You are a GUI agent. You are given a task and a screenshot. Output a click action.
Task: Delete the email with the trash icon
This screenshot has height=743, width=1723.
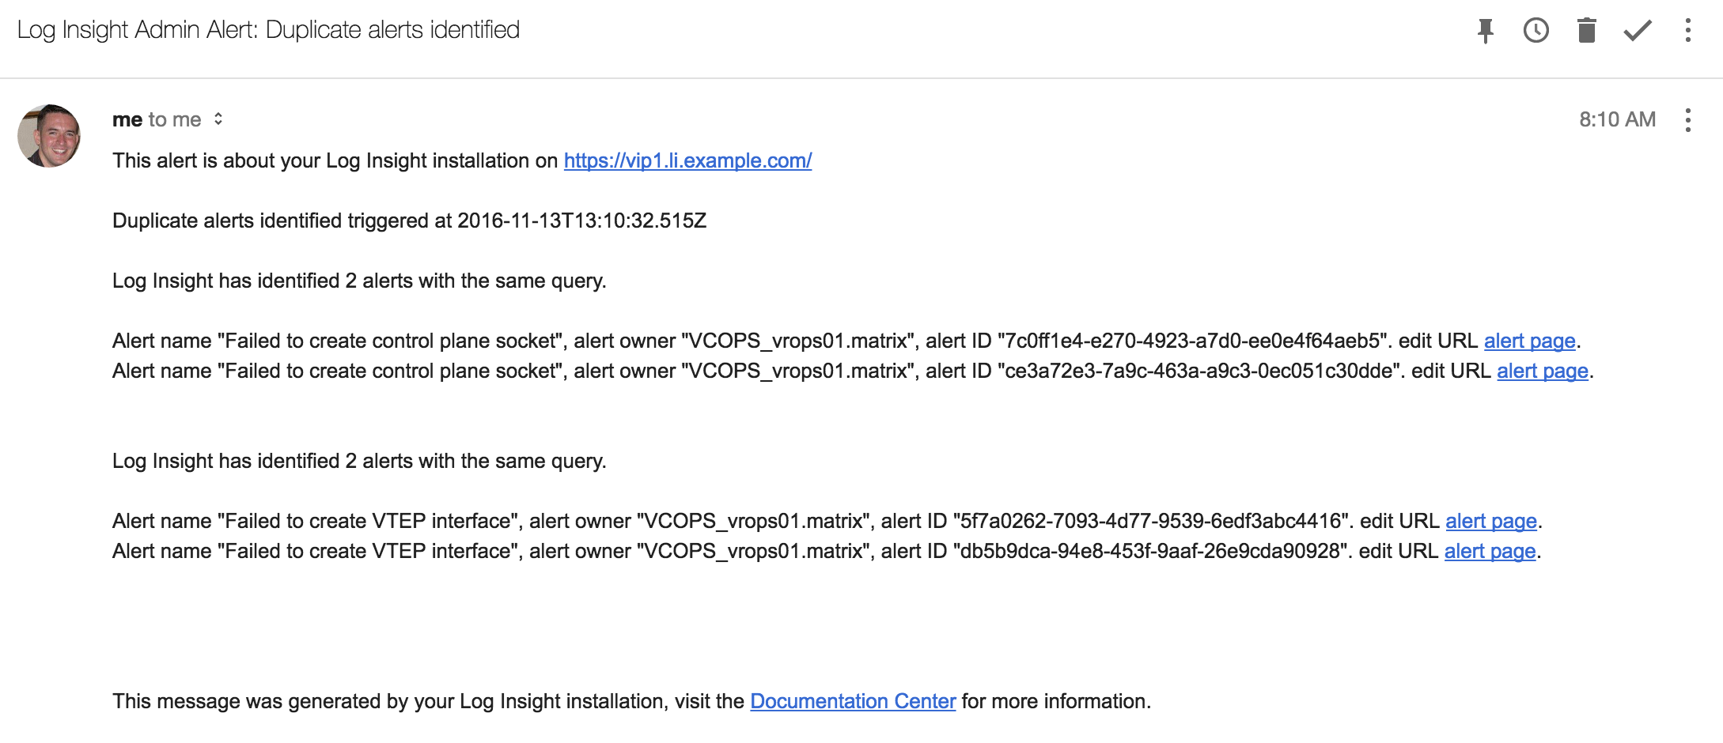pyautogui.click(x=1586, y=31)
